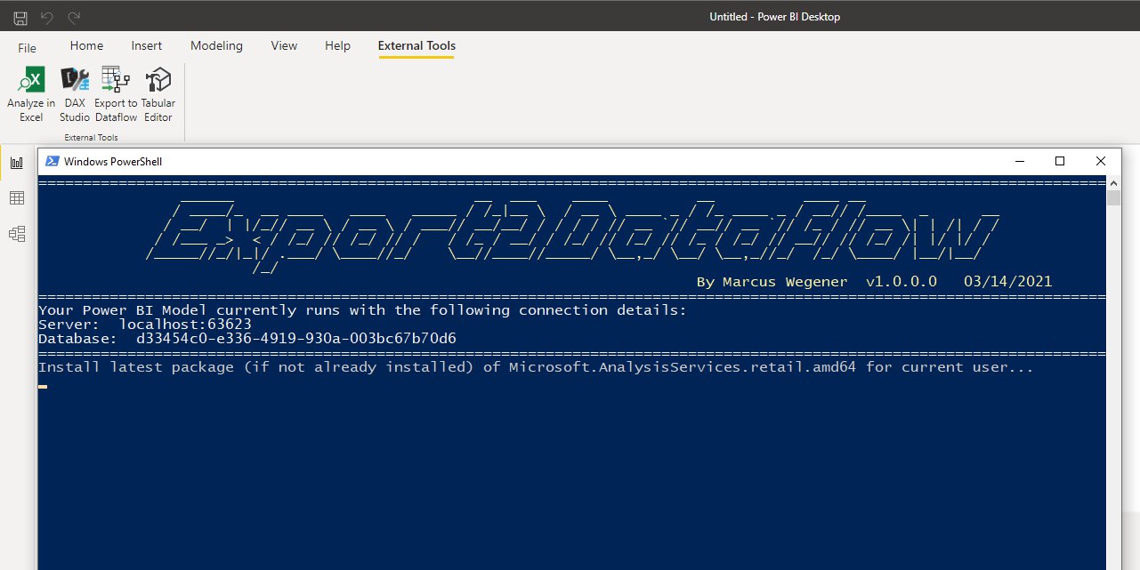Click PowerShell scrollbar up arrow
The width and height of the screenshot is (1140, 570).
(x=1114, y=182)
